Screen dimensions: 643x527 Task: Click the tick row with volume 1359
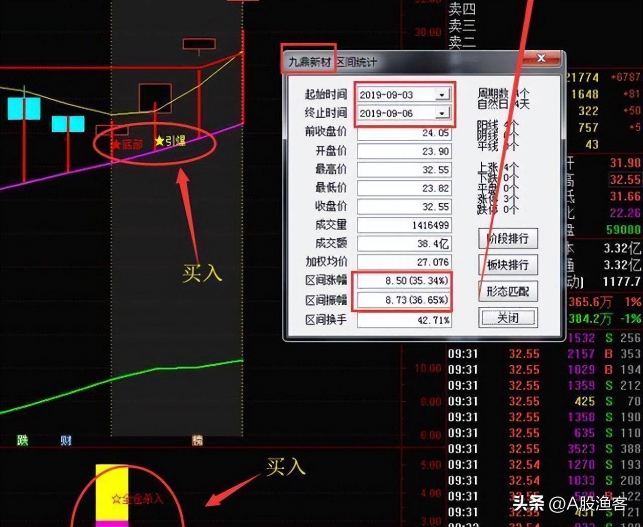[545, 386]
